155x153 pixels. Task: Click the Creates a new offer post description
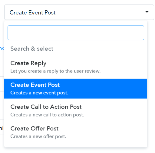38,136
